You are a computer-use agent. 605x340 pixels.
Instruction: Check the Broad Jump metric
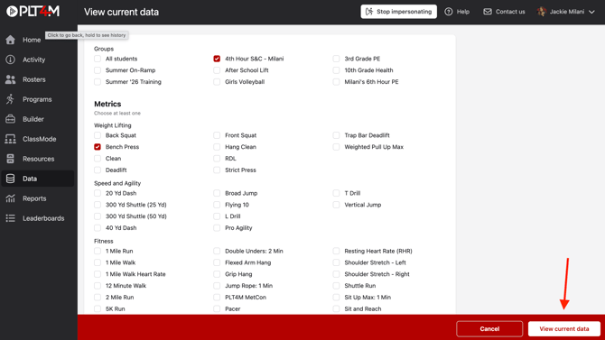(x=217, y=193)
